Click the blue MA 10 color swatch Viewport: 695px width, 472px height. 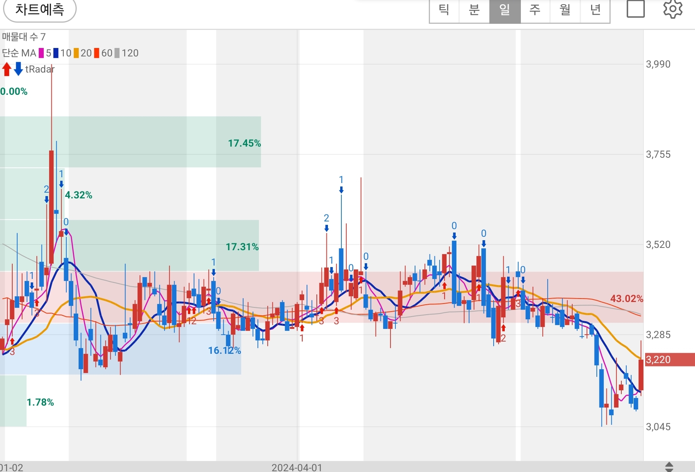(56, 53)
